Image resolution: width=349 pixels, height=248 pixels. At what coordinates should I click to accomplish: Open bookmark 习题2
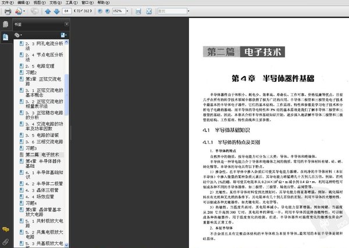tap(31, 73)
